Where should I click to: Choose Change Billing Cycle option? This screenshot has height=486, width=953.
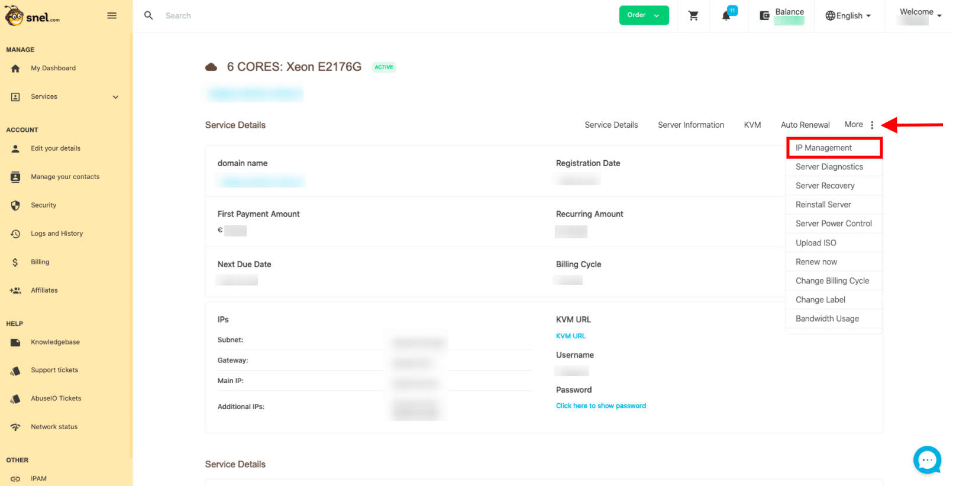pyautogui.click(x=834, y=281)
